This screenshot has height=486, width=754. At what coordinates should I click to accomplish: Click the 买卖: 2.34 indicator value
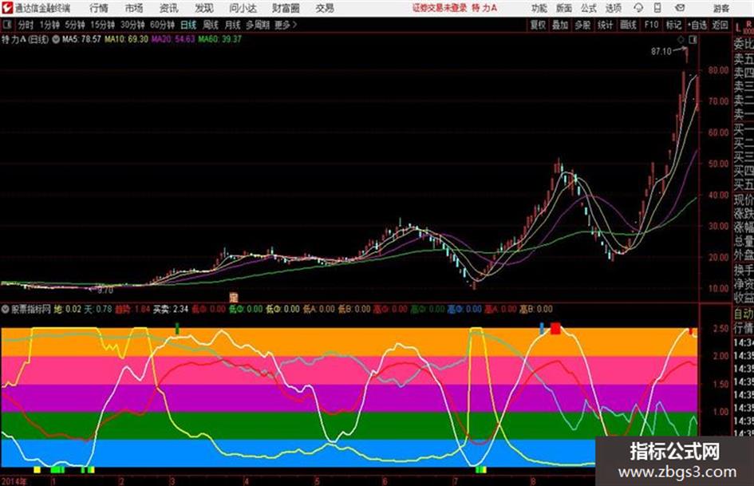pos(171,309)
